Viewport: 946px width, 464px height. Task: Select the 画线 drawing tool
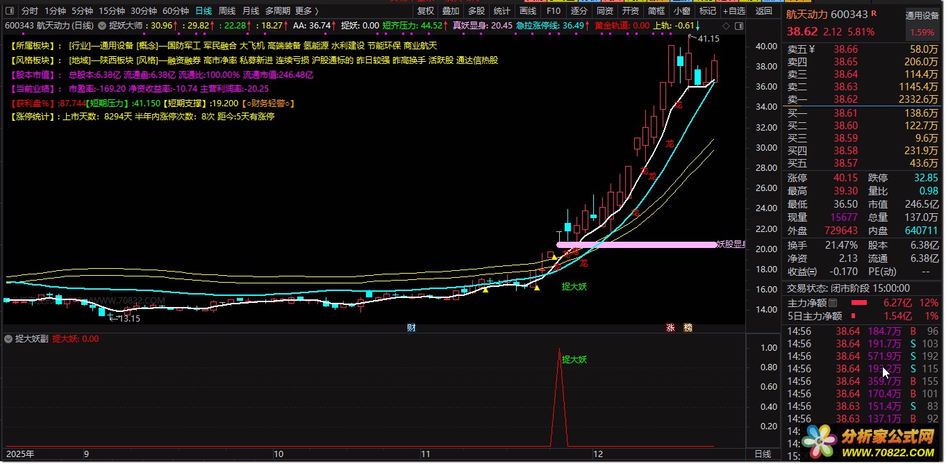click(528, 11)
